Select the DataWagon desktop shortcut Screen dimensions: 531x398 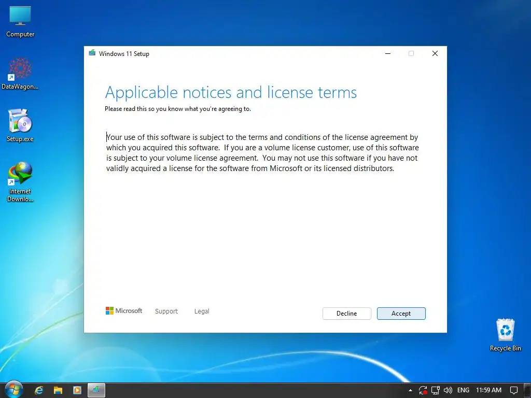pos(20,74)
